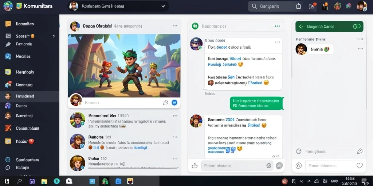The width and height of the screenshot is (373, 186).
Task: Click the red round icon in the system tray
Action: point(285,182)
